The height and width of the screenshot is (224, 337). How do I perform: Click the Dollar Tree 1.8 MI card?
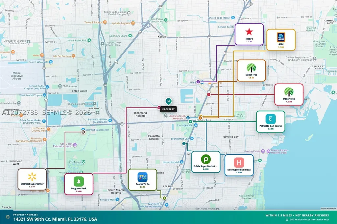point(251,71)
